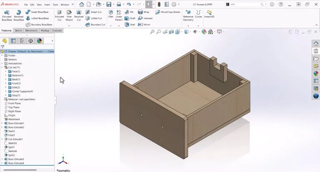This screenshot has height=172, width=320.
Task: Click the Fillet tool in ribbon
Action: click(111, 15)
